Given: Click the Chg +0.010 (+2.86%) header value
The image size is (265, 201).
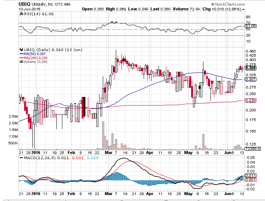Looking at the screenshot, I should coord(222,9).
